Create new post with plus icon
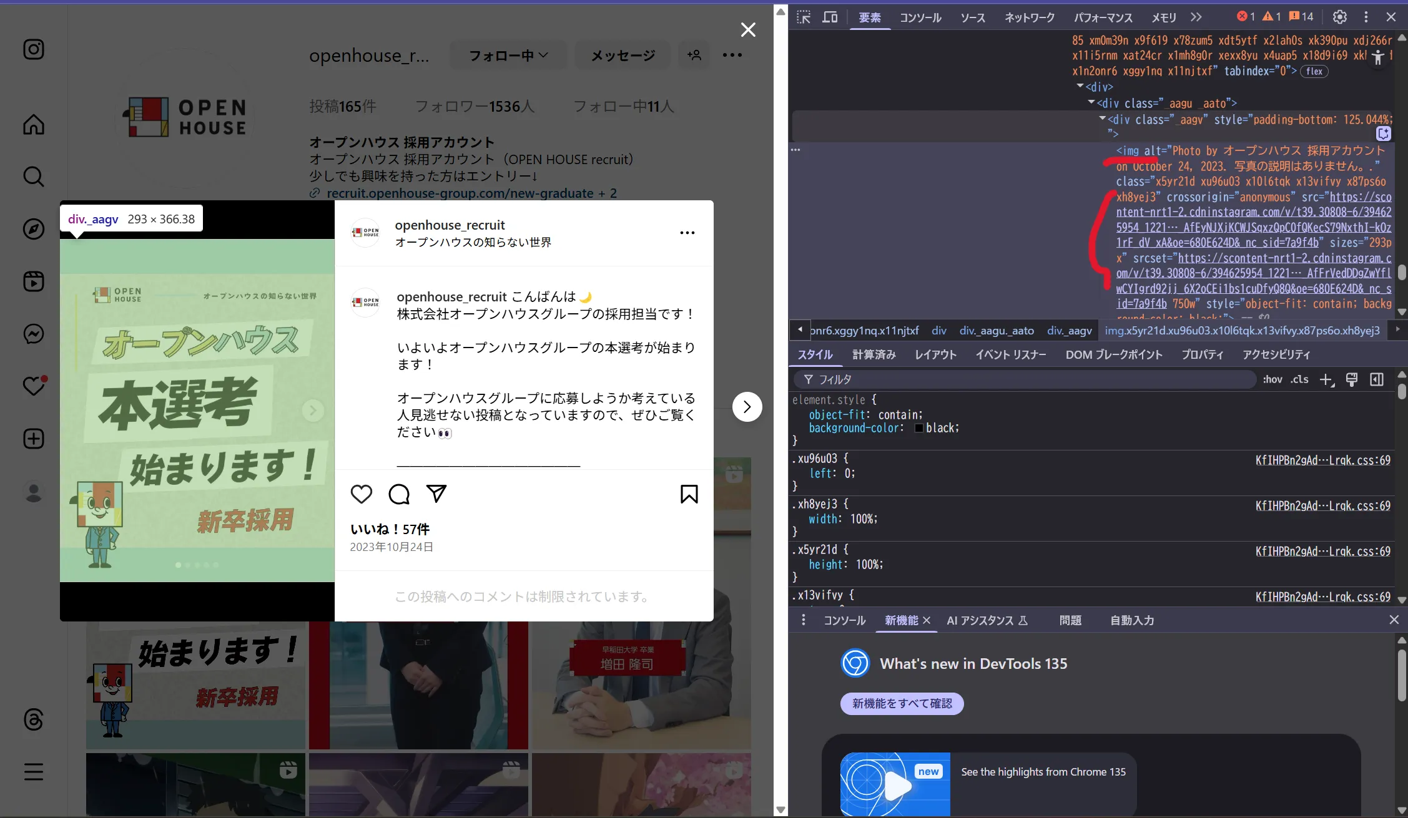Screen dimensions: 1408x818 (34, 439)
